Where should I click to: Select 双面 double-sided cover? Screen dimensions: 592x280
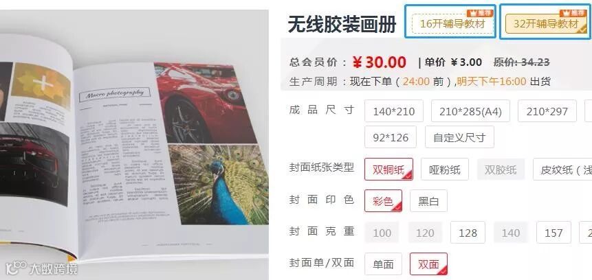(x=428, y=264)
